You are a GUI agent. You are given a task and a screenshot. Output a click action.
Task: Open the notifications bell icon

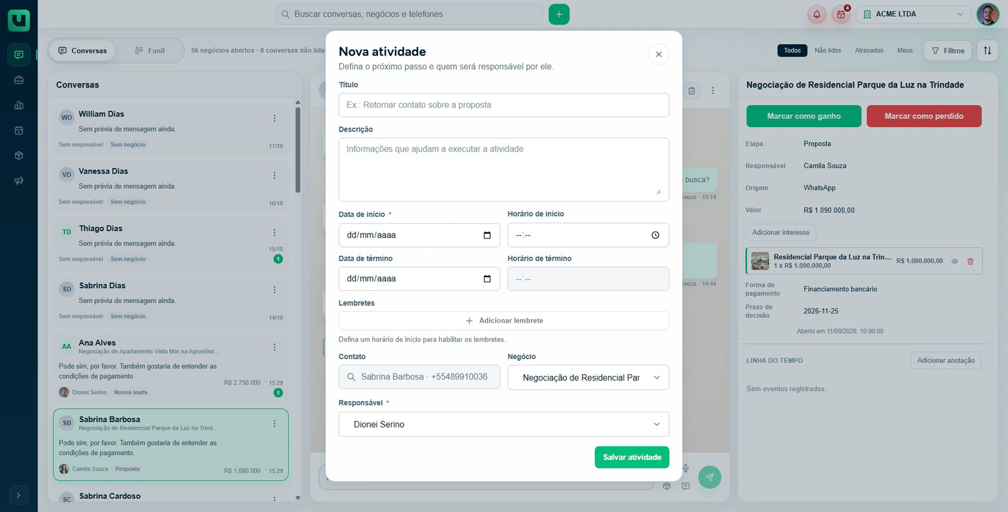pos(816,14)
